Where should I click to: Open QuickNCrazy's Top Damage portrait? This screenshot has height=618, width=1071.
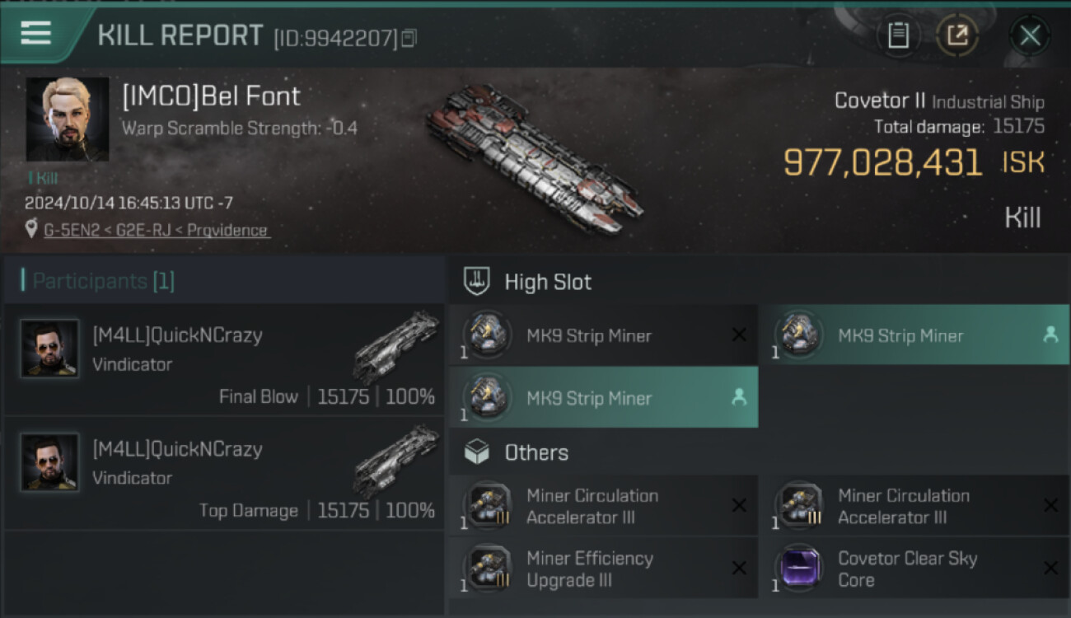49,462
